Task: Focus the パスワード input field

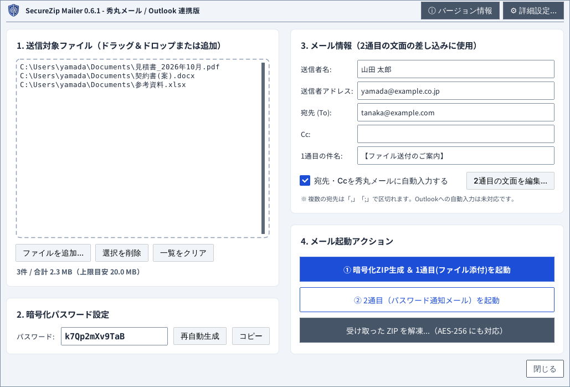Action: [114, 336]
